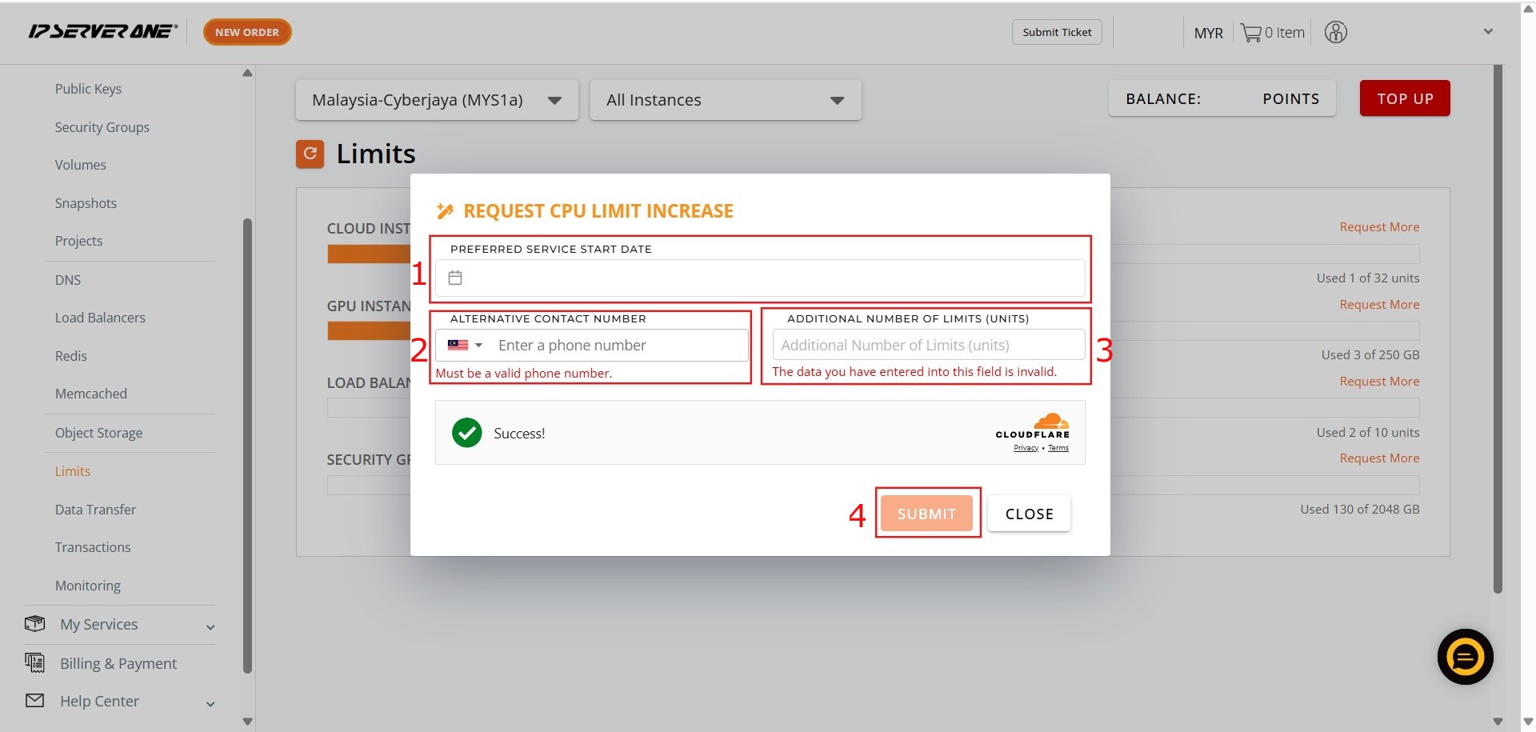Open Object Storage in the sidebar
This screenshot has width=1536, height=732.
(98, 433)
